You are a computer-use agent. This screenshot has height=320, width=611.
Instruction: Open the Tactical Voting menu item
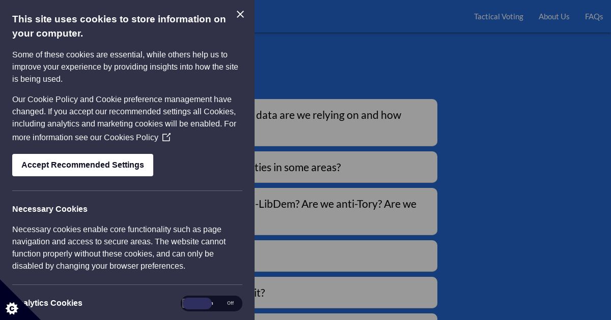click(498, 16)
